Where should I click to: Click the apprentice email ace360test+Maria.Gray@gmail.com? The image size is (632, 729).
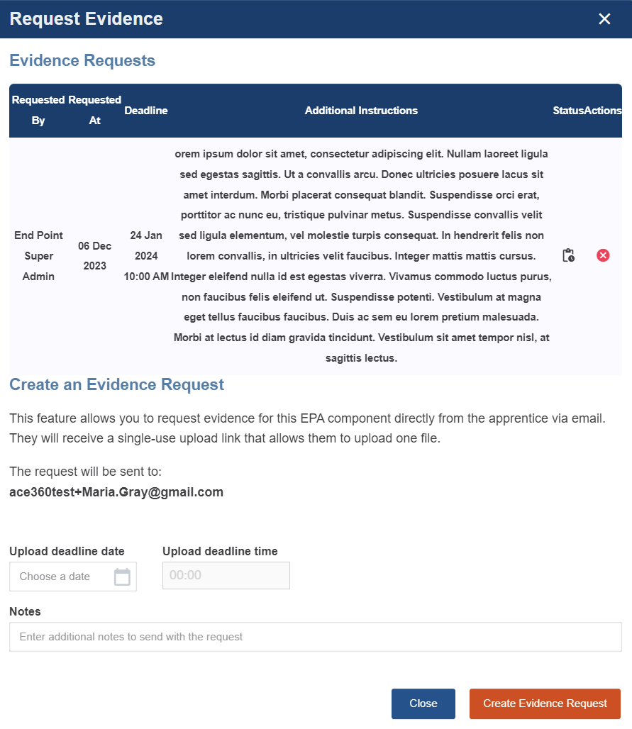(116, 491)
